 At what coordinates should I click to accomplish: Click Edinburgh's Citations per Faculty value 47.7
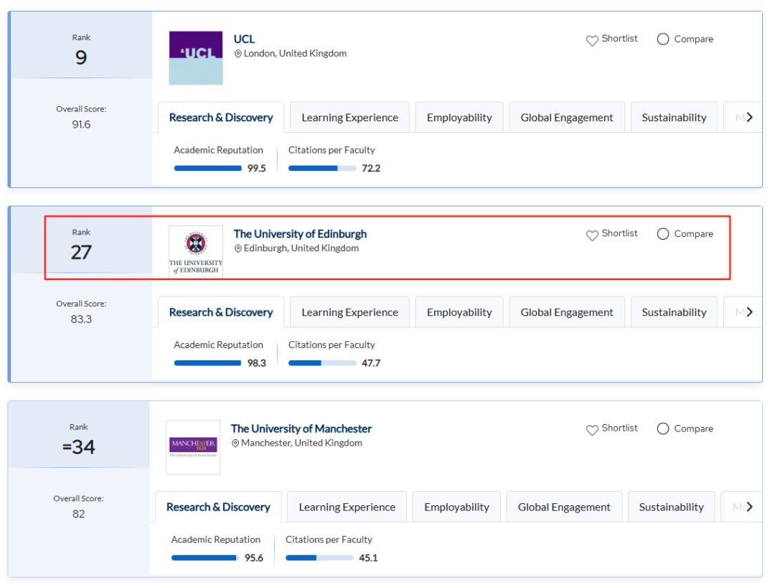point(371,363)
